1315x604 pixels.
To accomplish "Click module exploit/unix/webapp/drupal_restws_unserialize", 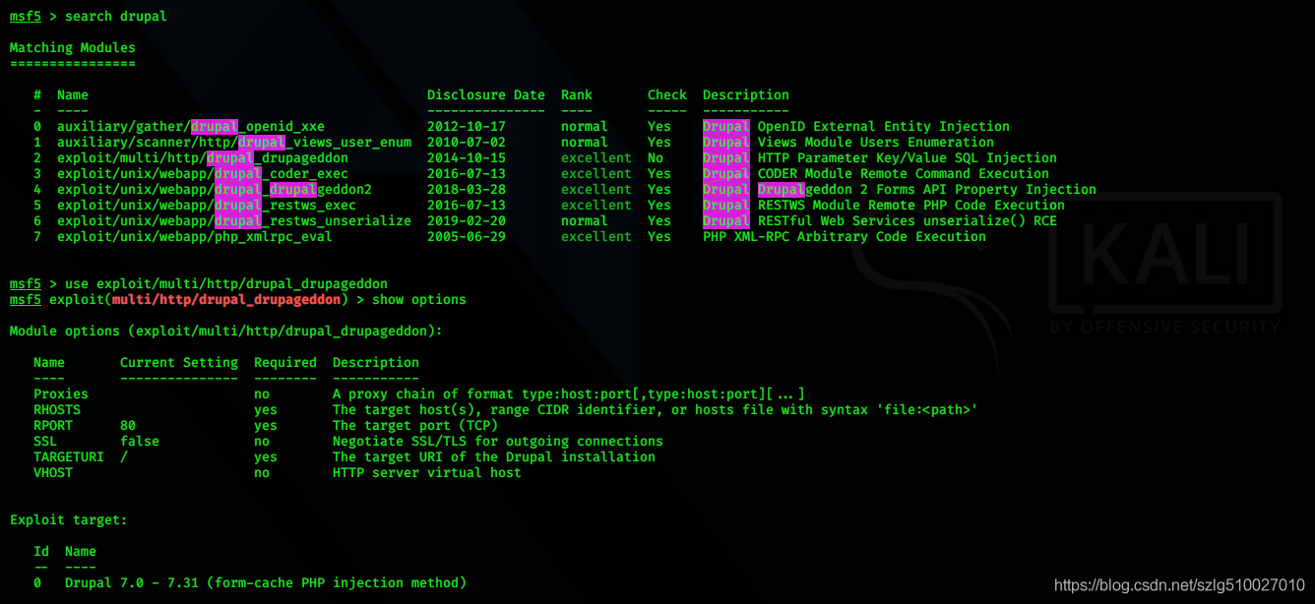I will (234, 221).
